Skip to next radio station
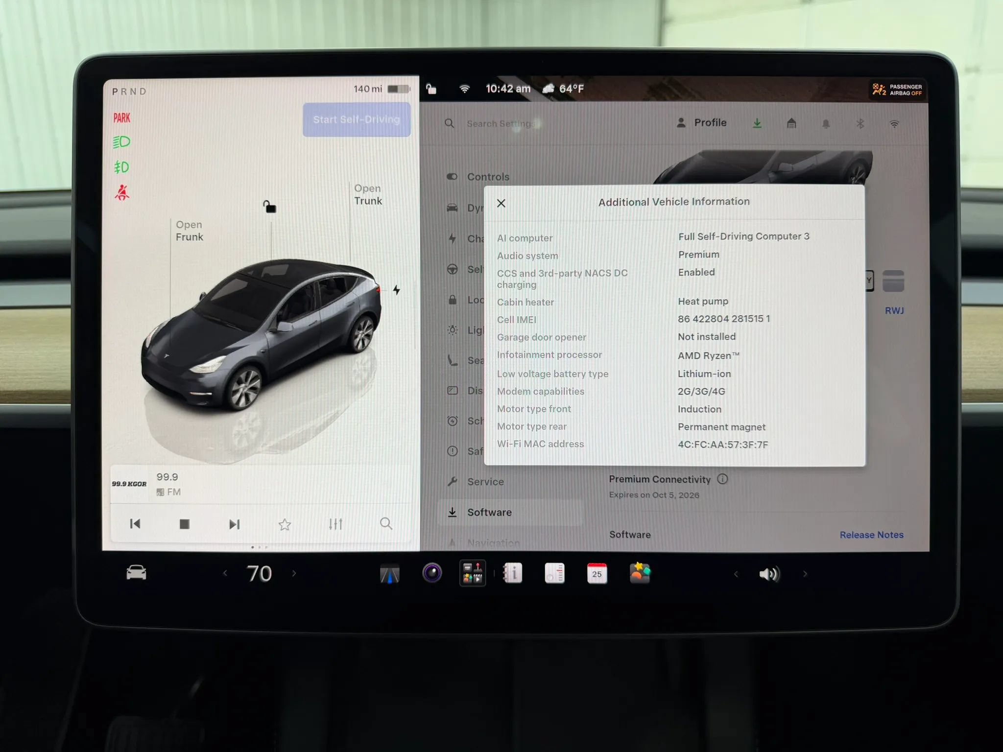 (235, 524)
